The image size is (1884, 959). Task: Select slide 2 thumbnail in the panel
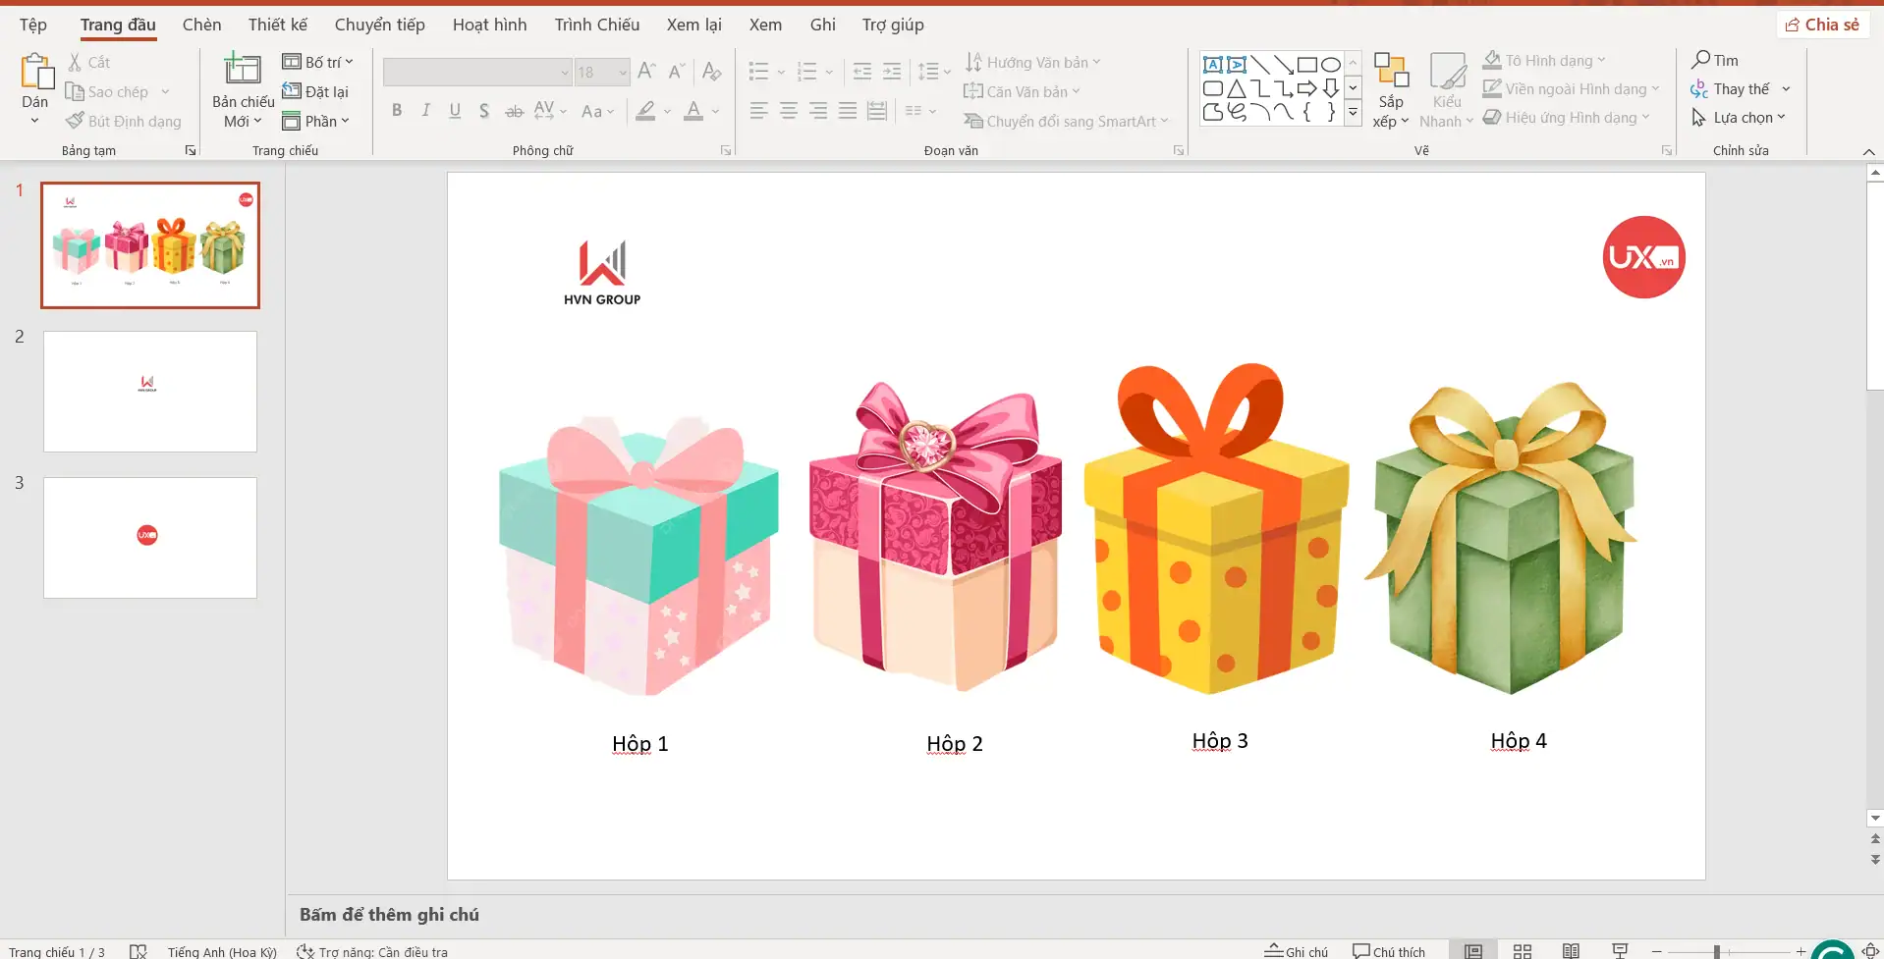click(149, 391)
